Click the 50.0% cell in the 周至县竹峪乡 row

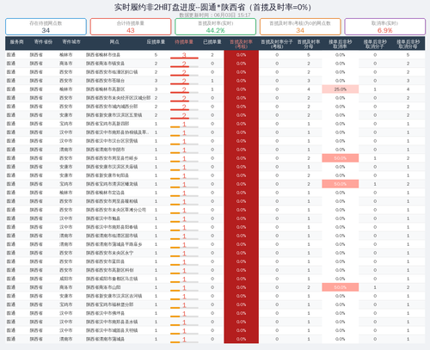(341, 158)
